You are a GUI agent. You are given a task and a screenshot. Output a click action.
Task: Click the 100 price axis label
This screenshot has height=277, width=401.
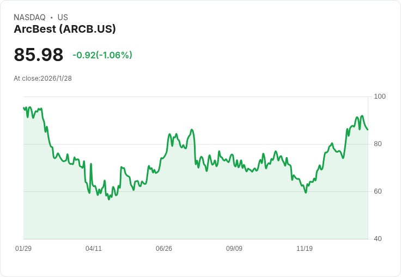[x=380, y=97]
